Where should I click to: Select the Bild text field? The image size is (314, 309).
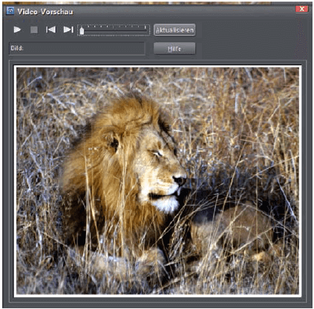point(76,48)
